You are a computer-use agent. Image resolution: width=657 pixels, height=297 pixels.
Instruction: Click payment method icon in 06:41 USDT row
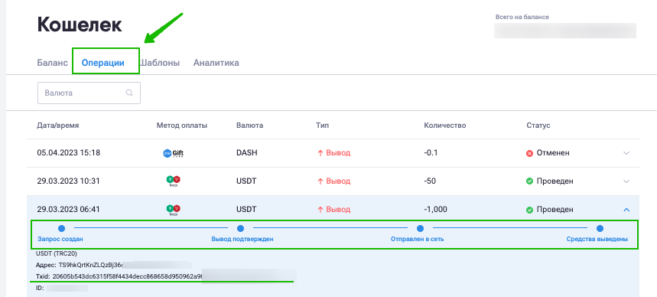(x=173, y=209)
